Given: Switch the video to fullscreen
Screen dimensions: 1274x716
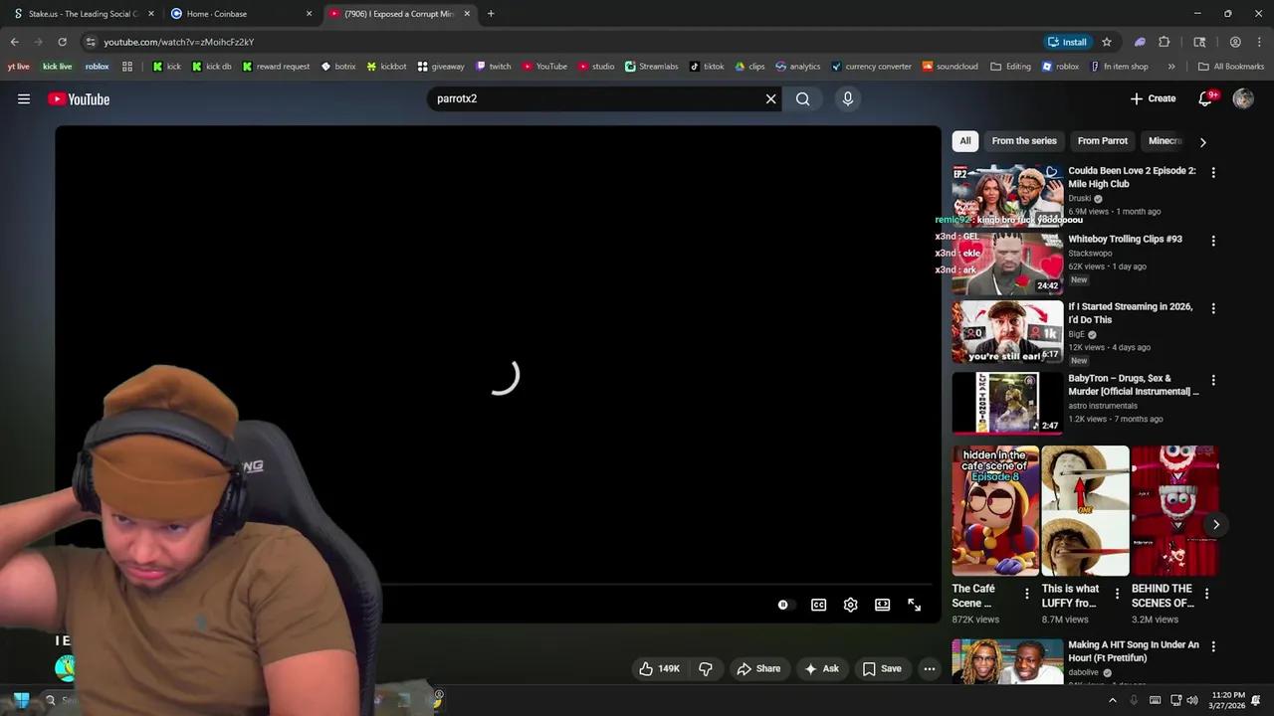Looking at the screenshot, I should point(914,604).
